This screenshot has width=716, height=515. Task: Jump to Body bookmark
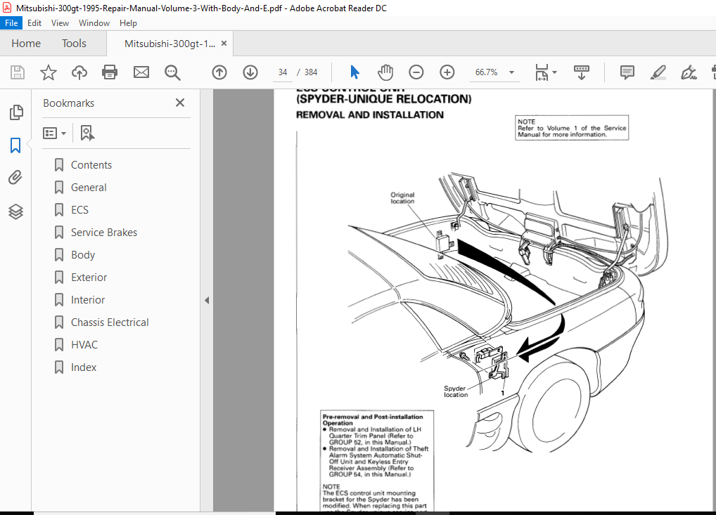coord(83,255)
